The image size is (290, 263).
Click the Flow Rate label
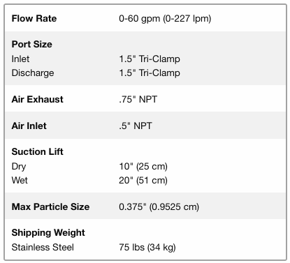[34, 18]
